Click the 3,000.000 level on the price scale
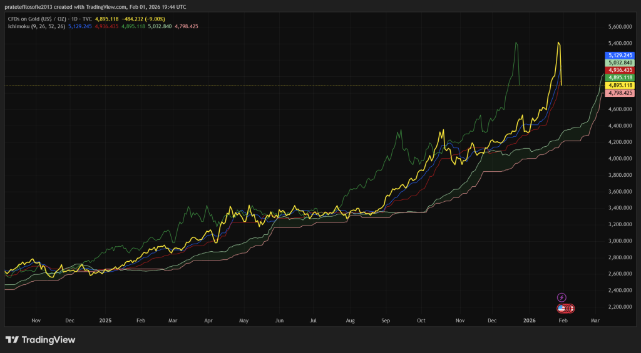Screen dimensions: 641x353 [621, 241]
